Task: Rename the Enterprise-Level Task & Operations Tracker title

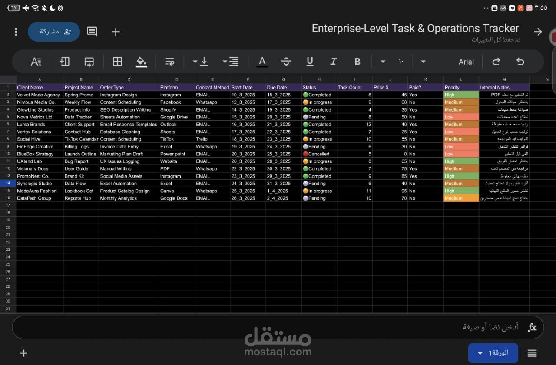Action: (415, 28)
